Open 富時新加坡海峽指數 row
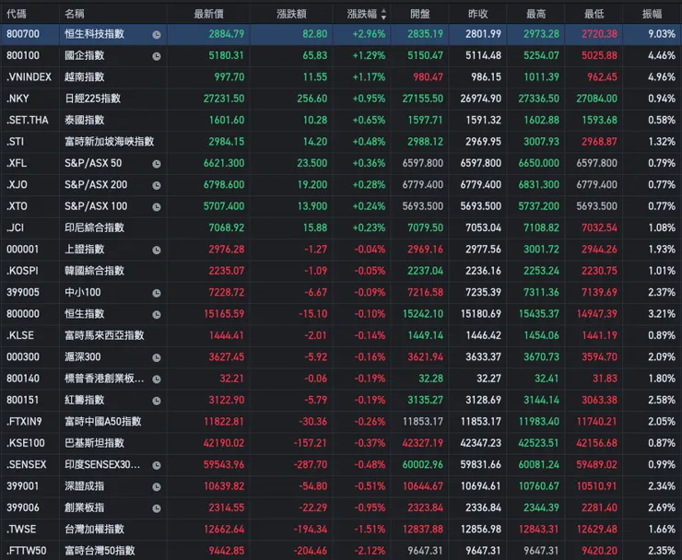This screenshot has height=560, width=682. coord(341,141)
